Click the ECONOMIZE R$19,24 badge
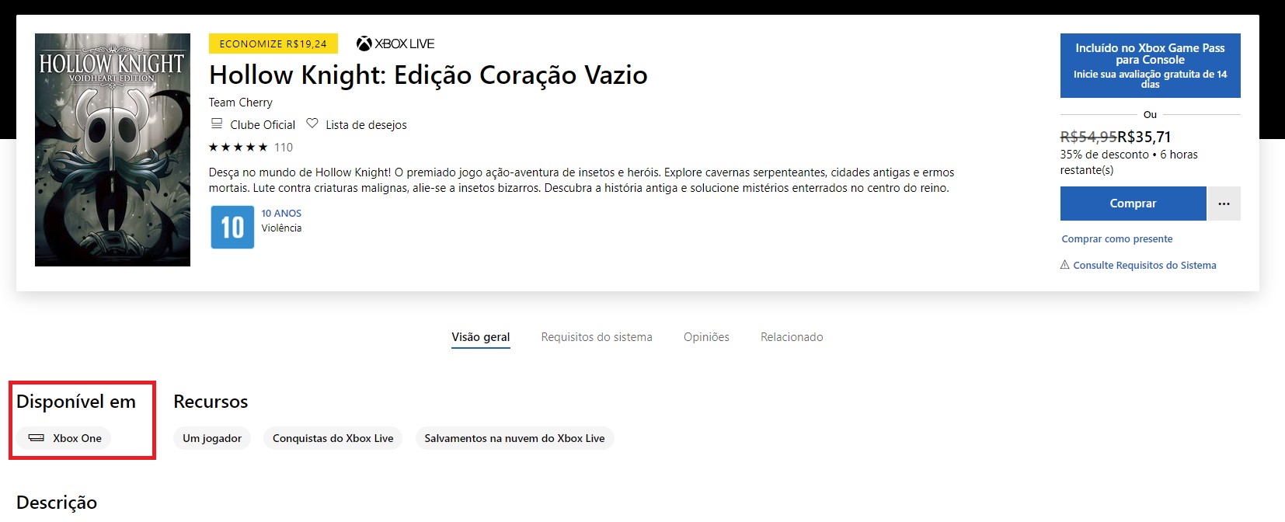 coord(273,43)
